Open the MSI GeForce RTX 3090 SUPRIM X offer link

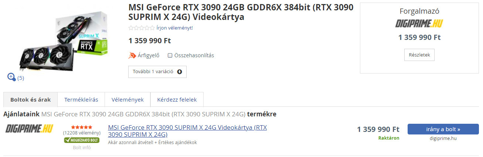coord(187,131)
